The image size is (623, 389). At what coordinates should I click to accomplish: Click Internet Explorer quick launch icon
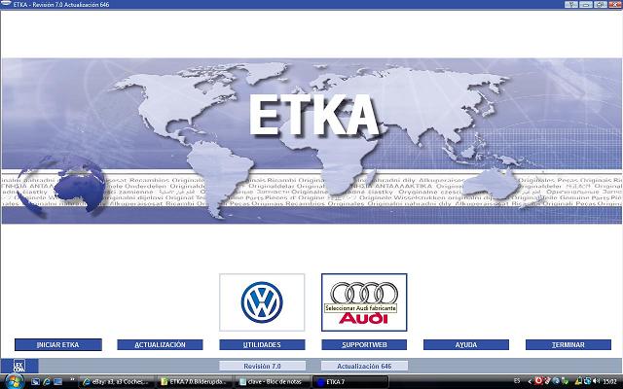[47, 382]
